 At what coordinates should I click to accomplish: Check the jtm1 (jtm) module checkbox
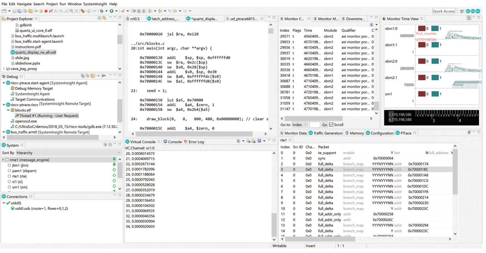[x=9, y=165]
